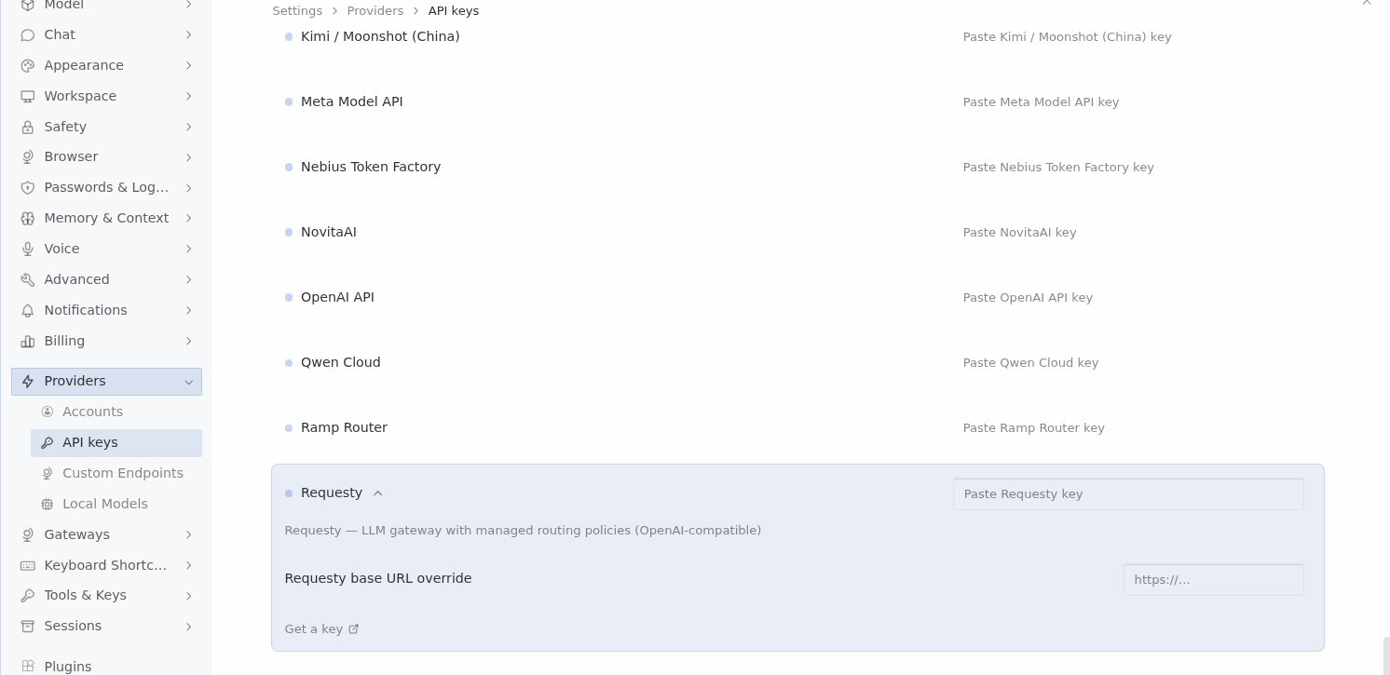
Task: Select the API keys sub-item
Action: (x=116, y=443)
